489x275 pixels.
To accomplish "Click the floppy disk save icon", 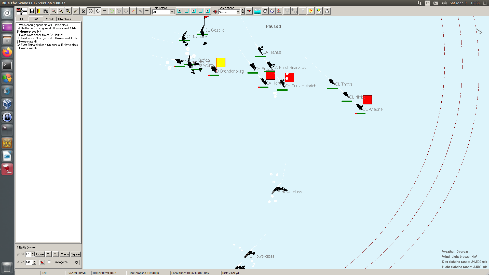I will click(32, 11).
